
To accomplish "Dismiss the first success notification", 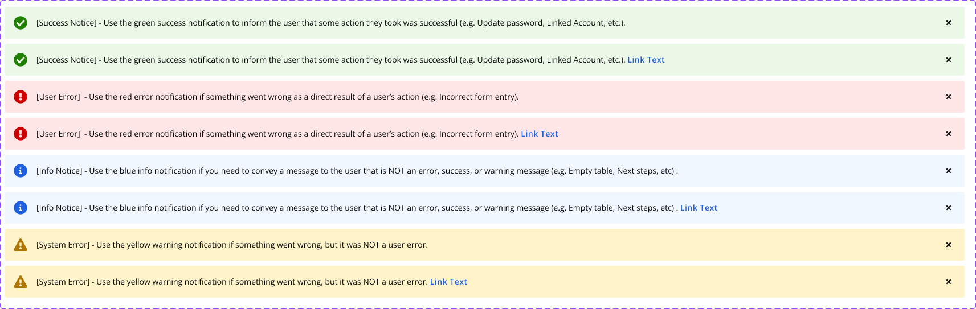I will 949,23.
